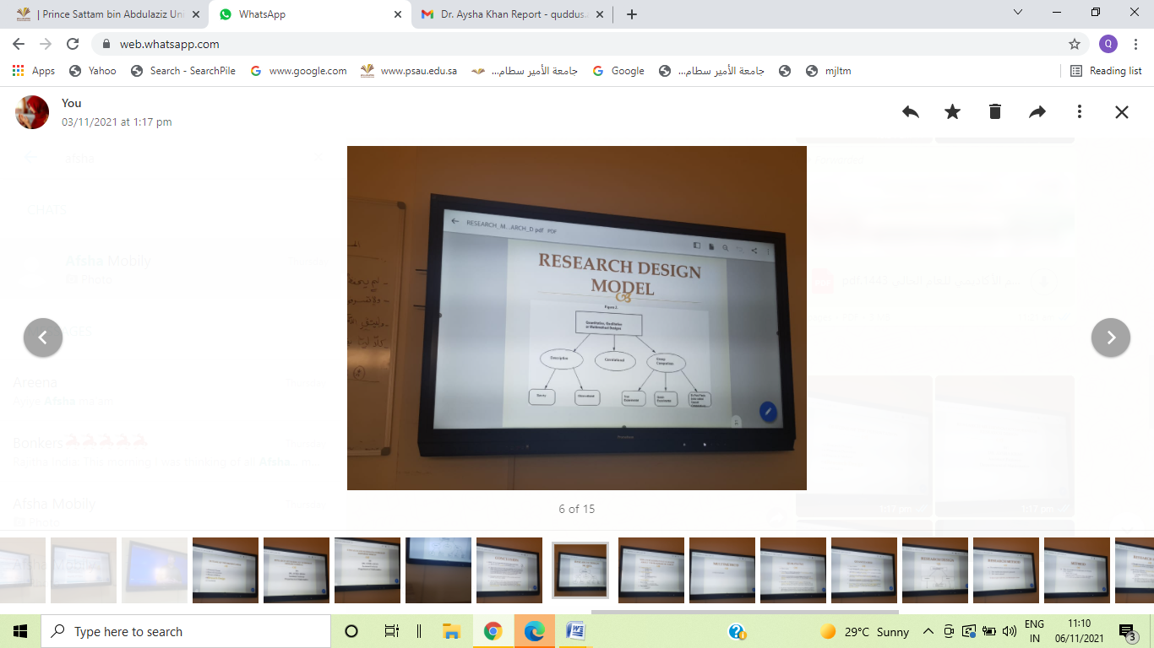The height and width of the screenshot is (648, 1154).
Task: Select the last thumbnail in strip
Action: click(1135, 570)
